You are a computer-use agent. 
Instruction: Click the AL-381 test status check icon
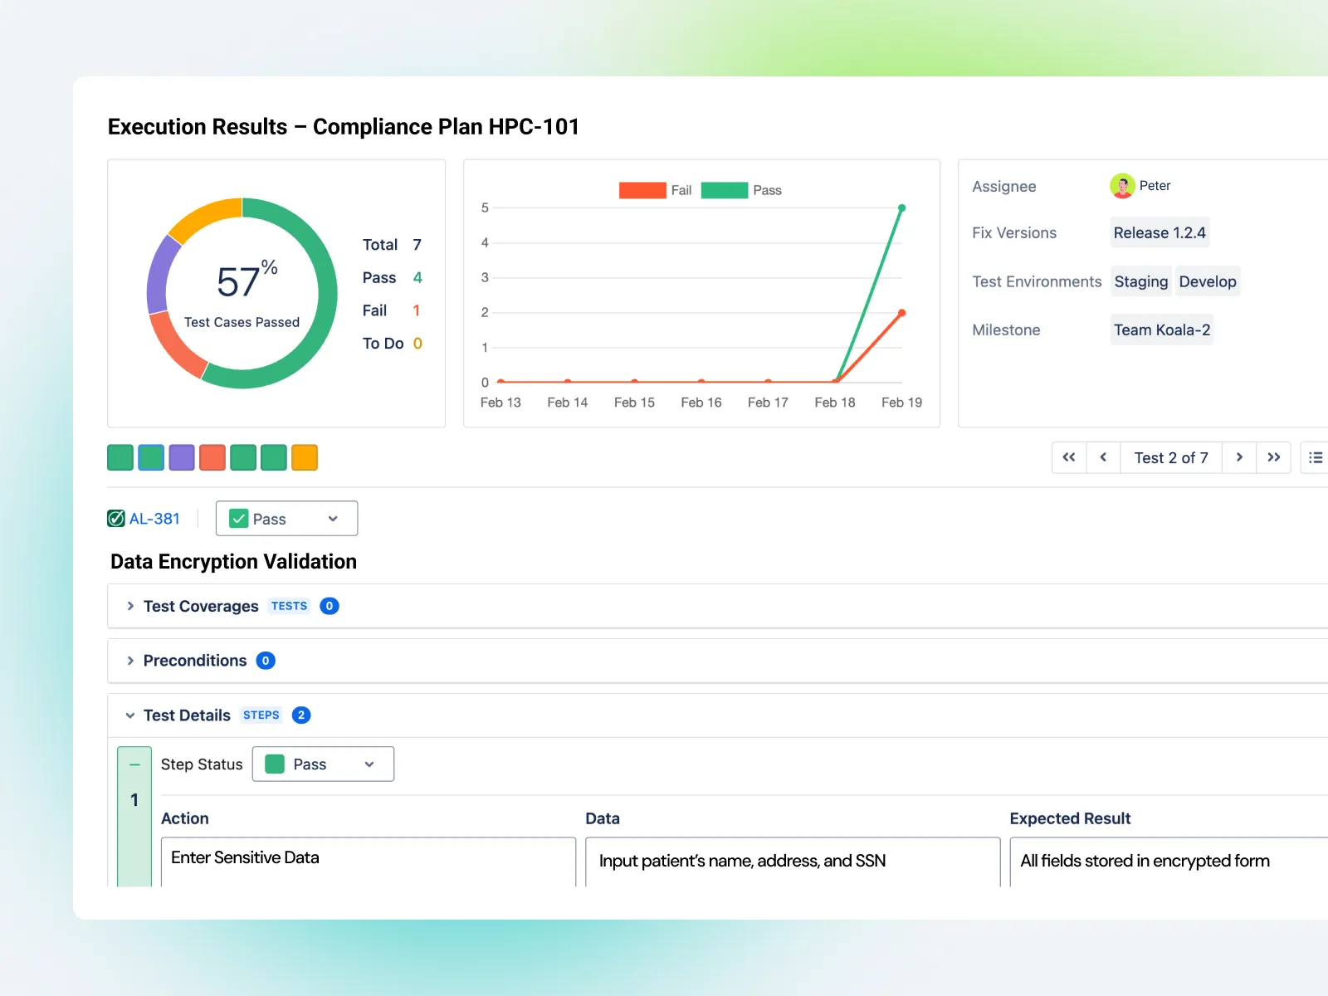coord(116,518)
